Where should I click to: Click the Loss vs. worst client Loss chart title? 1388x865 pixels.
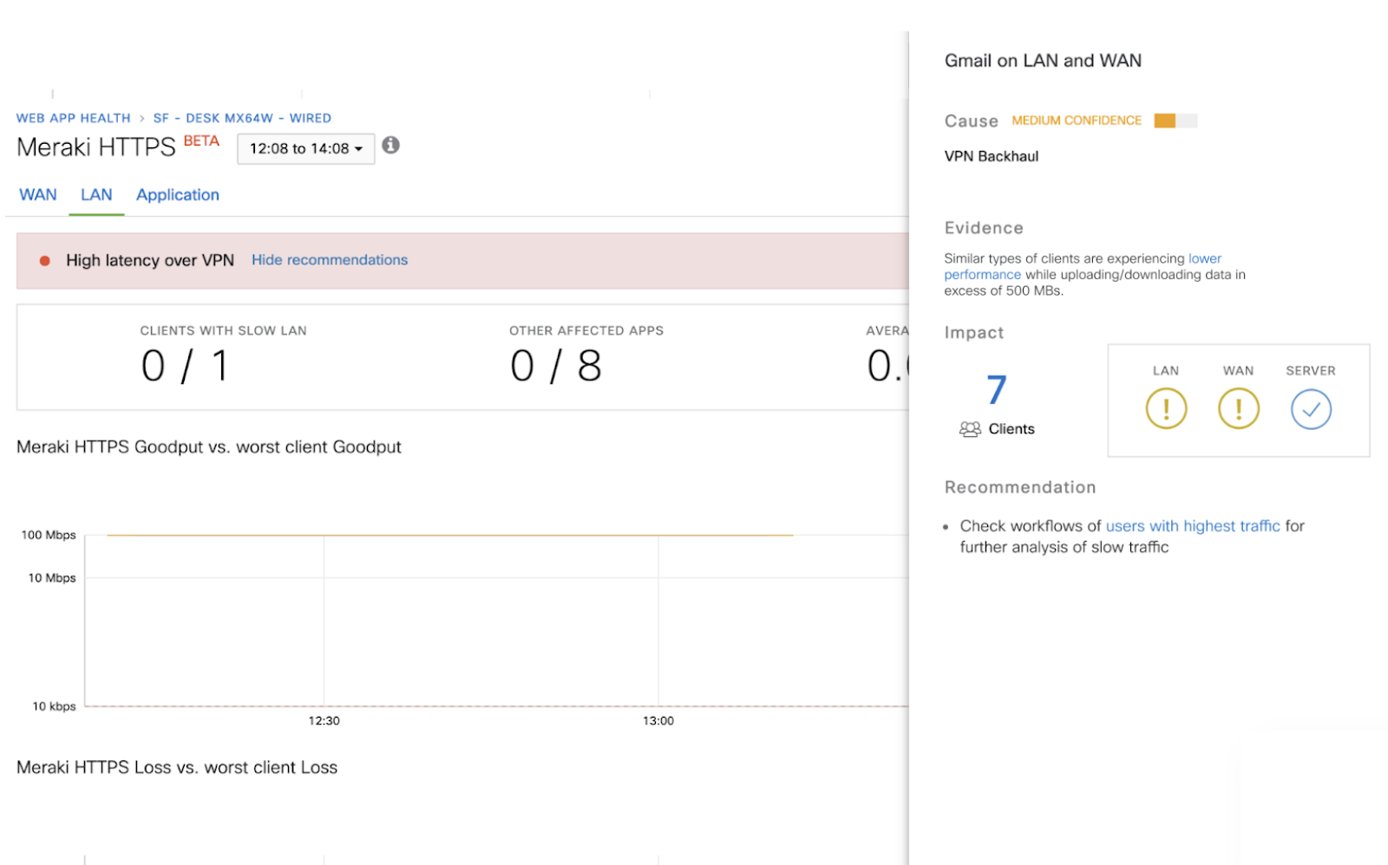[177, 767]
